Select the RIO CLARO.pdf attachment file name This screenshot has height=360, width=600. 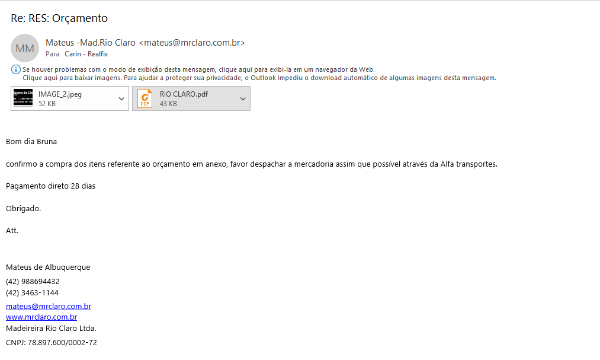(x=184, y=94)
